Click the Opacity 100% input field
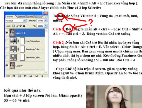142x108 pixels. [40, 20]
